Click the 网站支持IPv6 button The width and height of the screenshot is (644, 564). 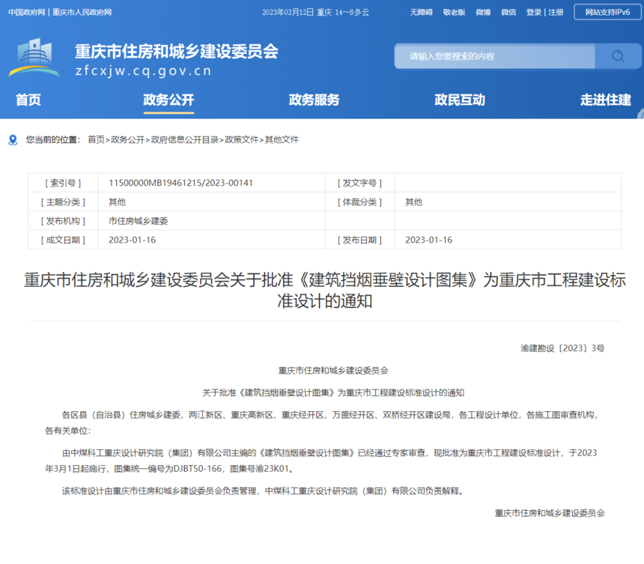click(607, 12)
